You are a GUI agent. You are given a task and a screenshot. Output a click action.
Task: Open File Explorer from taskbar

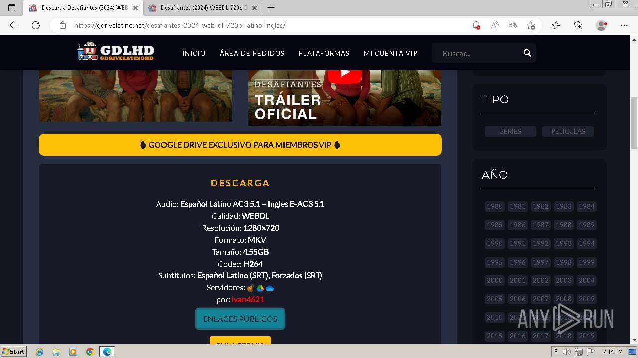tap(56, 352)
